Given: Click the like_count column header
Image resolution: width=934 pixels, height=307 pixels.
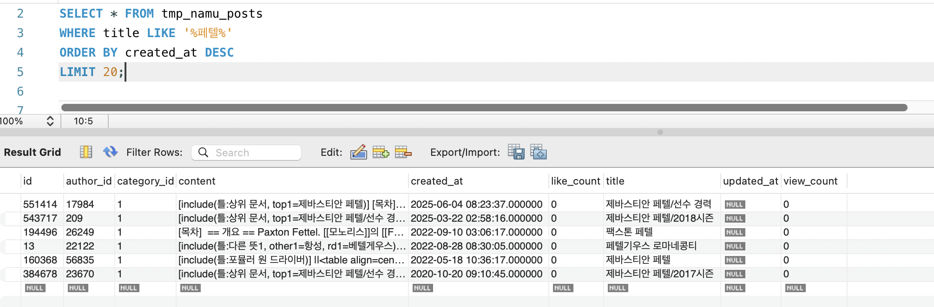Looking at the screenshot, I should click(x=576, y=181).
